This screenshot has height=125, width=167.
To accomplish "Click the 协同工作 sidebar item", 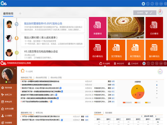I will (x=8, y=95).
